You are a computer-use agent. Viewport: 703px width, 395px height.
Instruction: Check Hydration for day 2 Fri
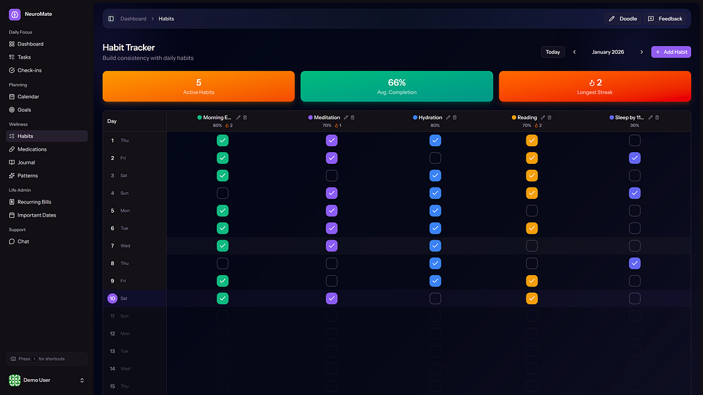click(435, 158)
